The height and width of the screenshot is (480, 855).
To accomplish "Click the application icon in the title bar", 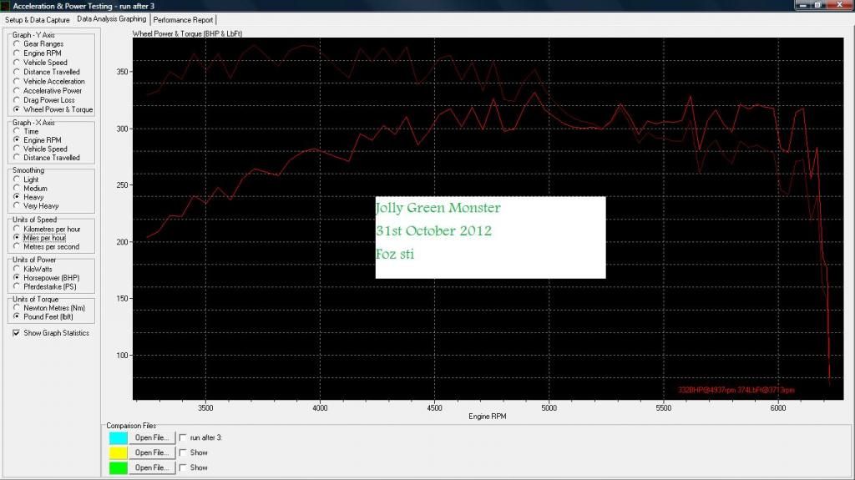I will click(7, 6).
